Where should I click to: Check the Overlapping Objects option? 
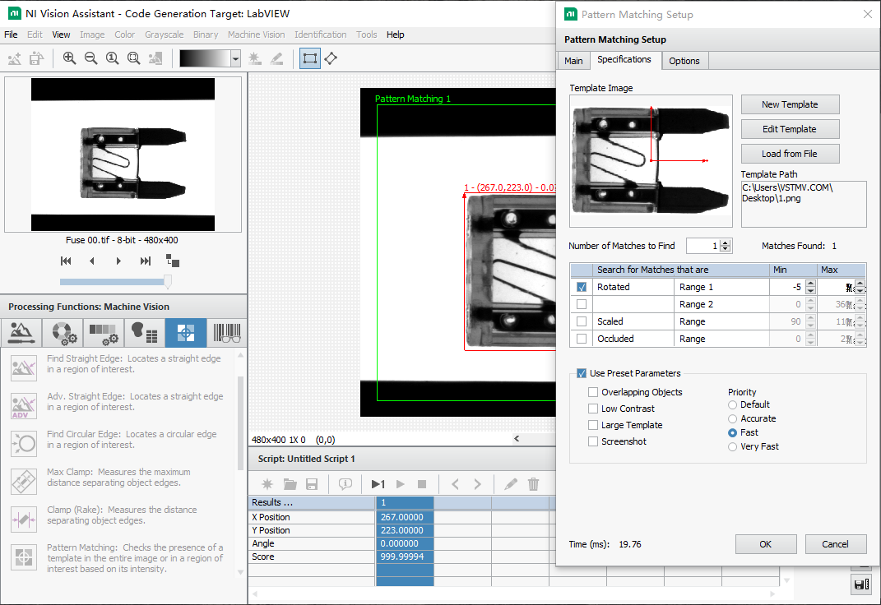pos(593,392)
